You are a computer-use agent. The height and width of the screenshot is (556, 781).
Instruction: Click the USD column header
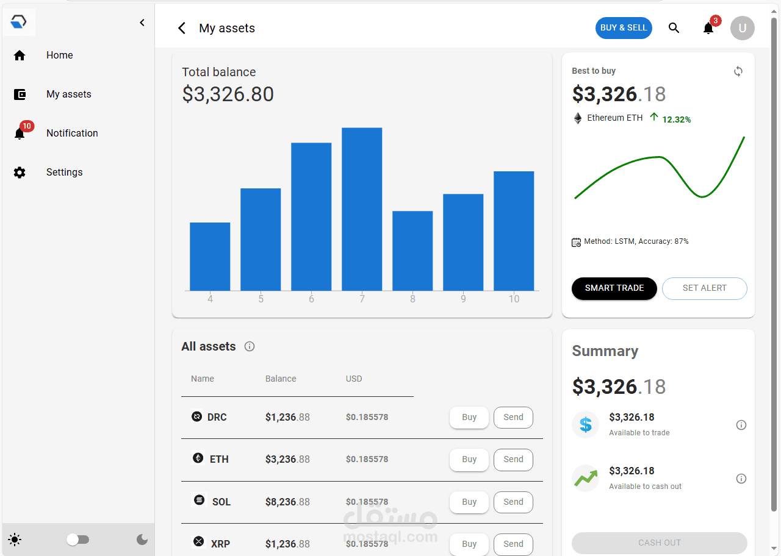(354, 379)
